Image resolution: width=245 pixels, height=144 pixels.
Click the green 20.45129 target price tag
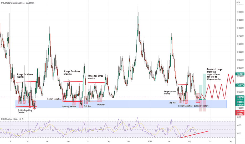tap(240, 74)
